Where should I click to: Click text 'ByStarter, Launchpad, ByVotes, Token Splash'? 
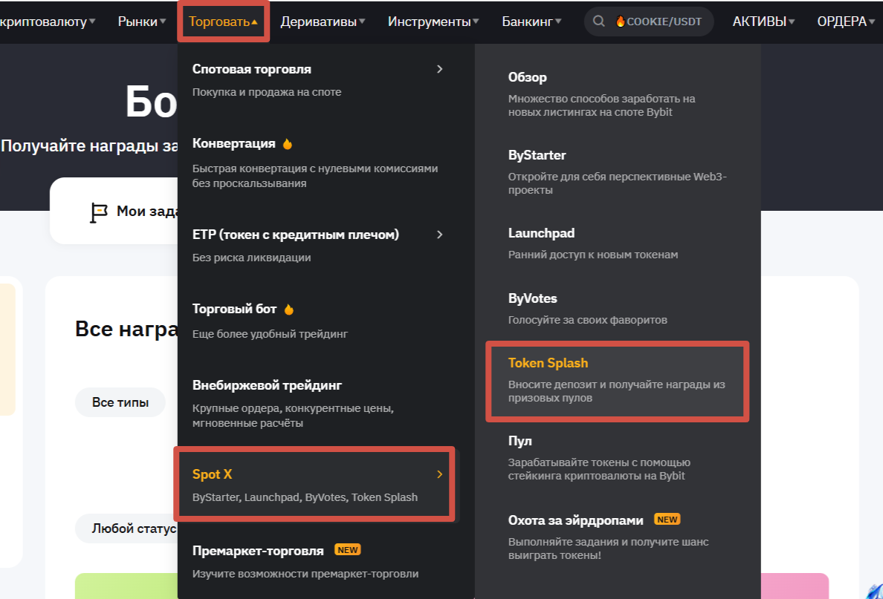305,497
